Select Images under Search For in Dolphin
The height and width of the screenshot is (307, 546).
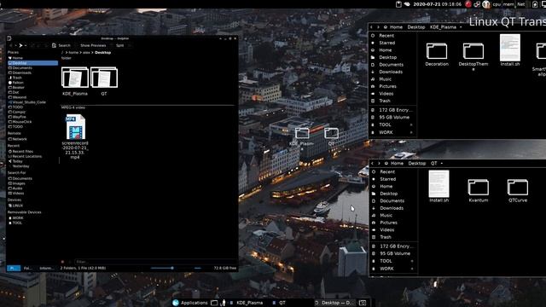tap(17, 183)
